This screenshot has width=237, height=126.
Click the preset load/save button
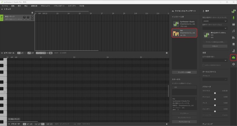point(215,42)
